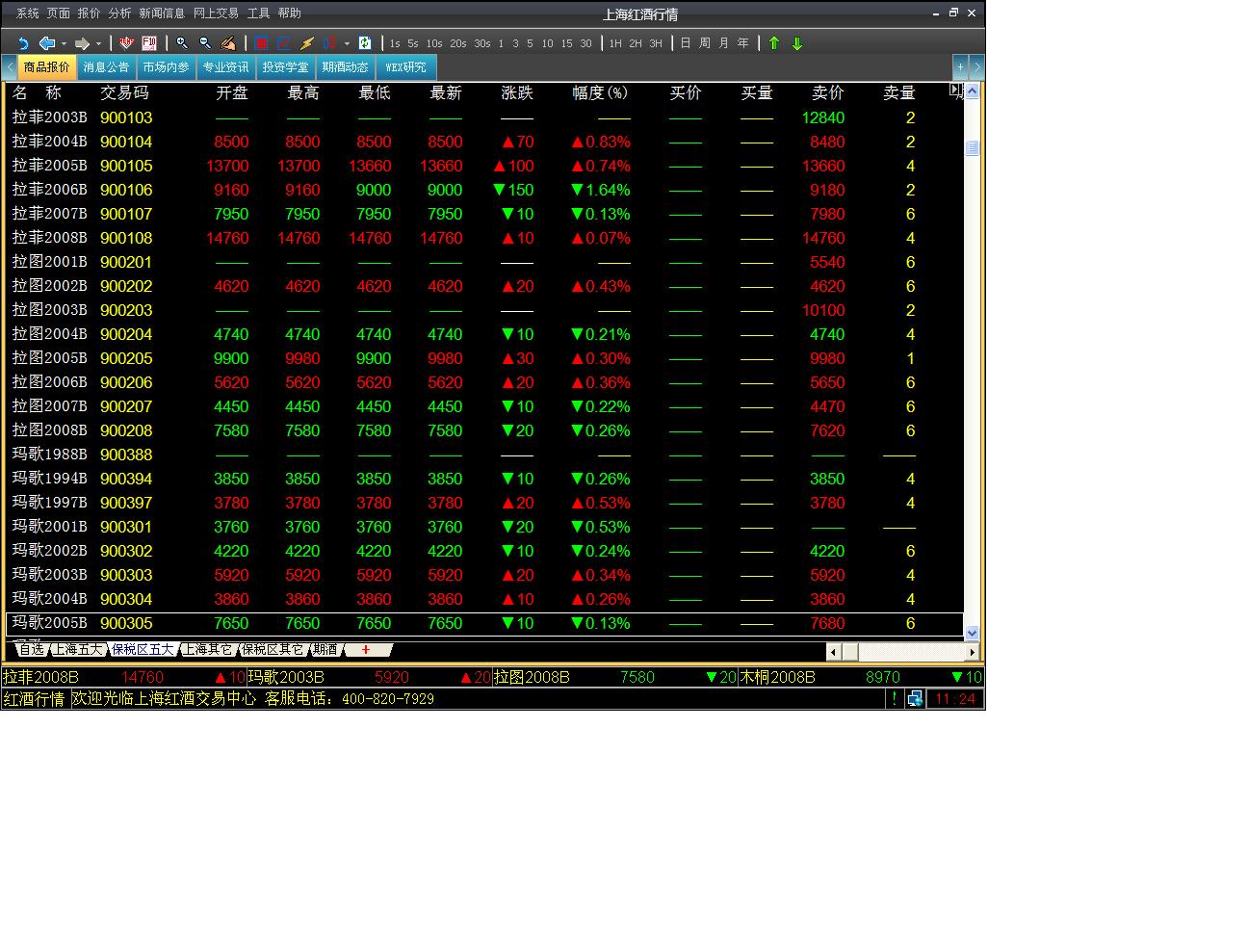Switch to the WEX研究 tab
The image size is (1248, 936).
[405, 67]
